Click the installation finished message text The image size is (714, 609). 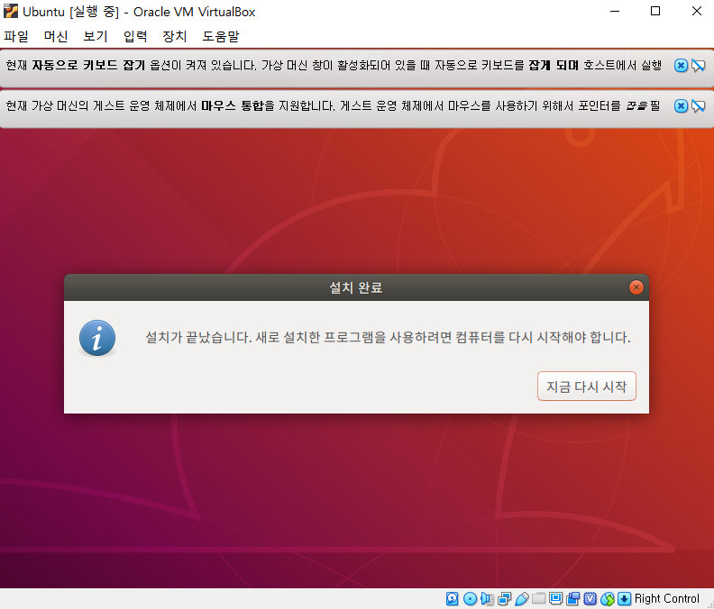coord(388,337)
